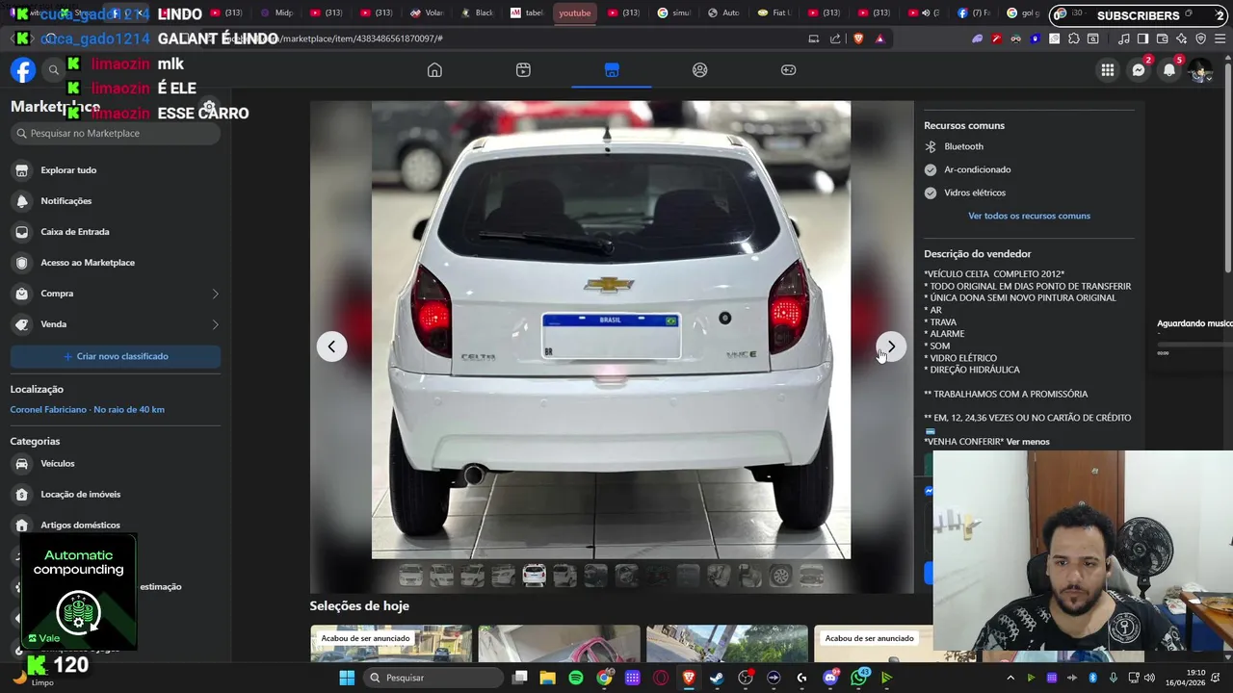
Task: Open Opera from the taskbar
Action: (661, 678)
